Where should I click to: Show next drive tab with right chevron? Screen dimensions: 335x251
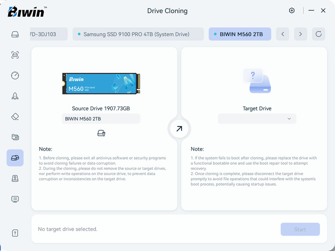click(x=301, y=34)
